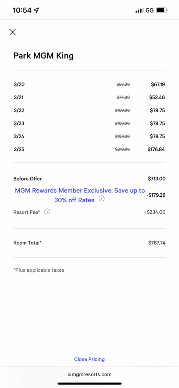Tap the Before Offer $713.00 amount

pyautogui.click(x=157, y=179)
